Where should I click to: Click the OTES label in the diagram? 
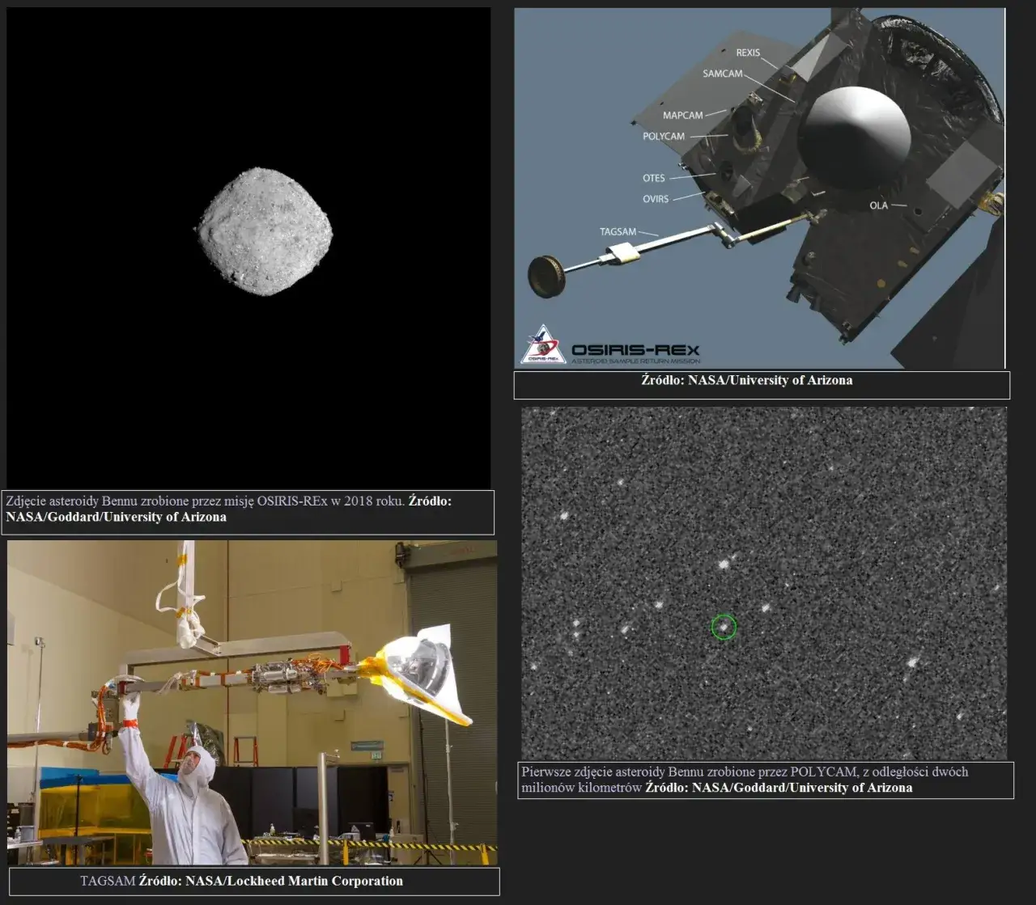[x=653, y=178]
